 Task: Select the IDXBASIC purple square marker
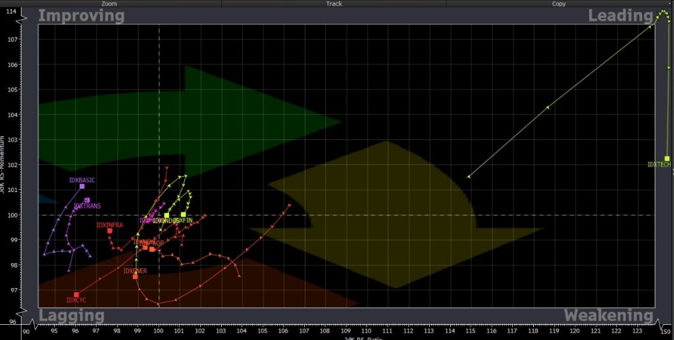[x=82, y=186]
